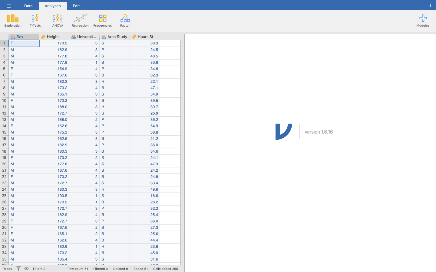Open the Regression analyses menu
The height and width of the screenshot is (272, 436).
[x=80, y=21]
